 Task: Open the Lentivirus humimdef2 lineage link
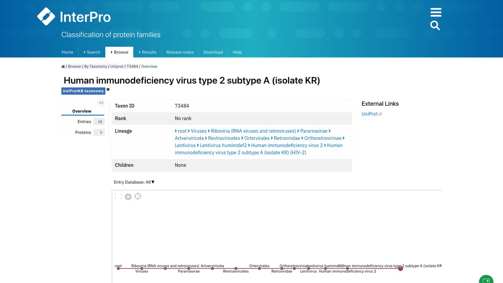223,145
